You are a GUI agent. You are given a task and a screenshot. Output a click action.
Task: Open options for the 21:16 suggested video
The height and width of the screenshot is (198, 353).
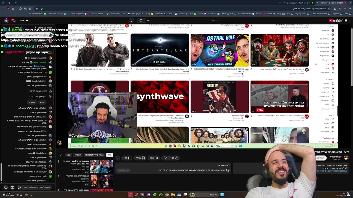click(x=59, y=176)
